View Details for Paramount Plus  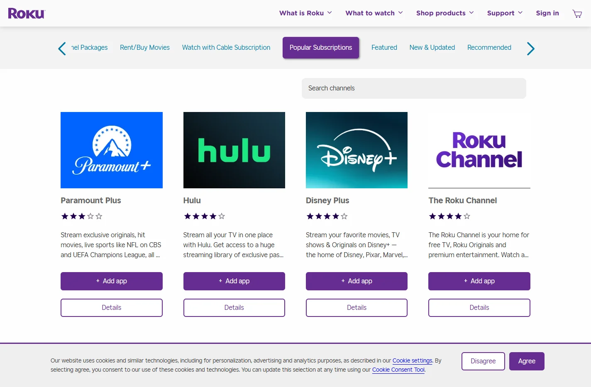pyautogui.click(x=112, y=308)
